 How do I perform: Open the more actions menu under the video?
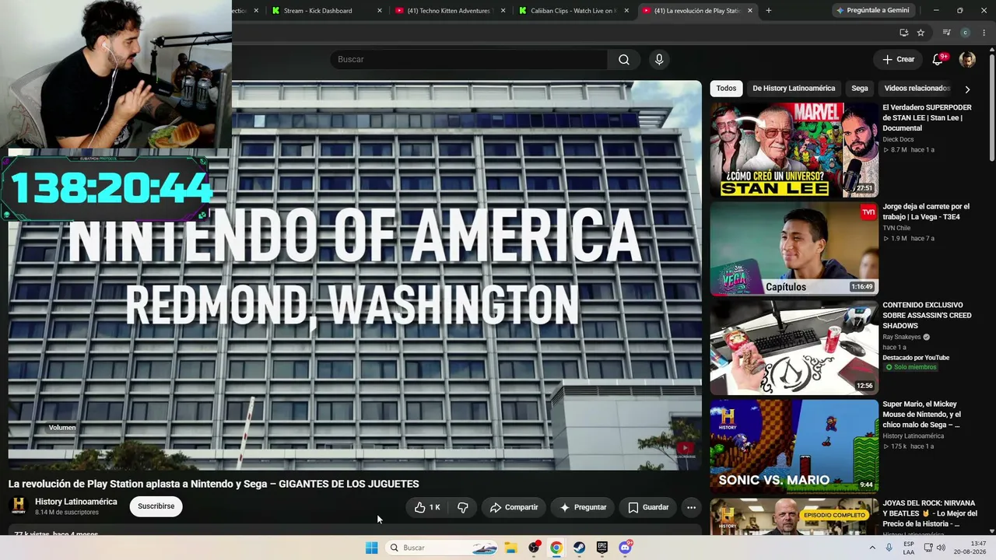tap(691, 507)
